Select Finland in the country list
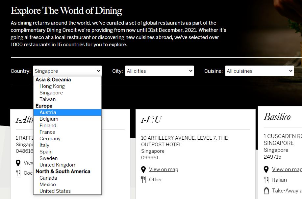Screen dimensions: 302x199 pos(67,126)
